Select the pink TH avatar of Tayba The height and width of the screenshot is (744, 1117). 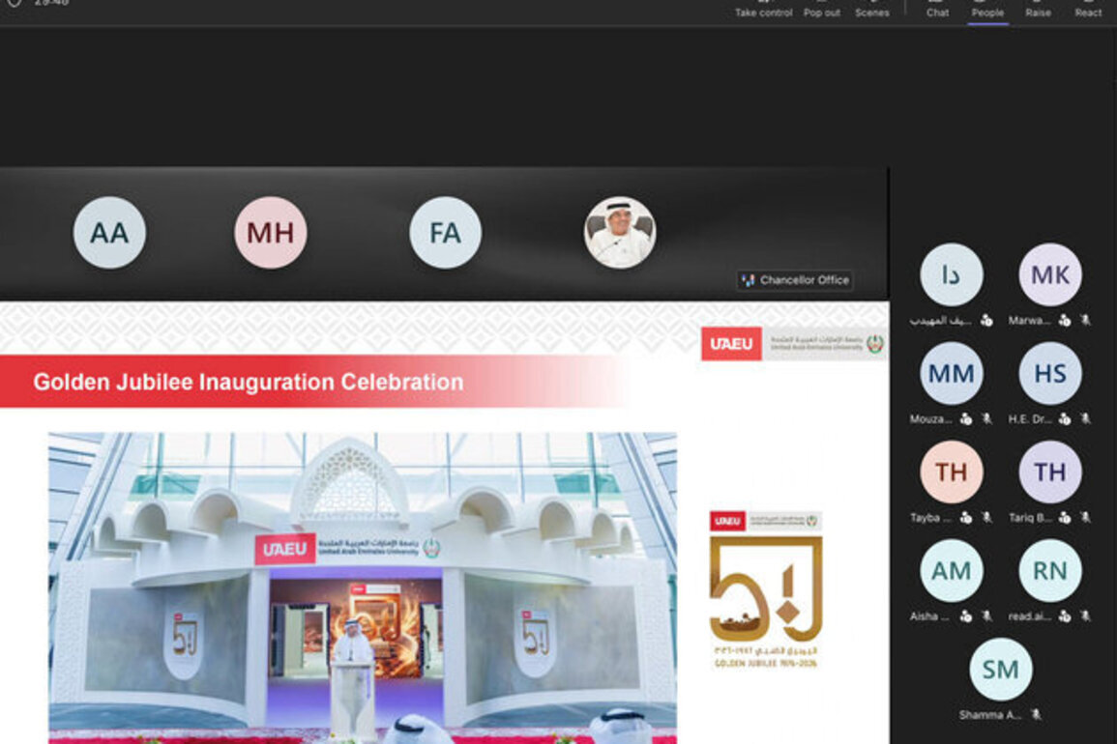coord(952,472)
